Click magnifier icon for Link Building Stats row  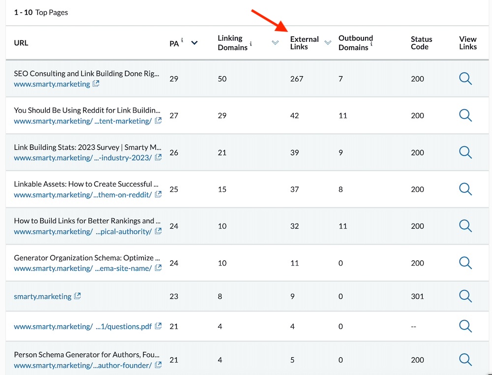[465, 152]
